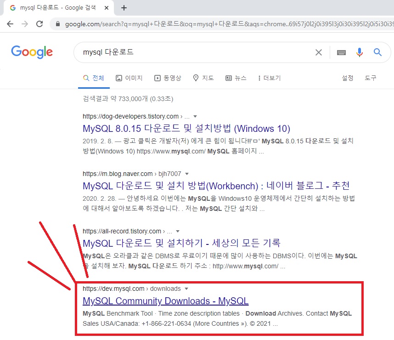Open the on-screen keyboard input tool

(341, 52)
